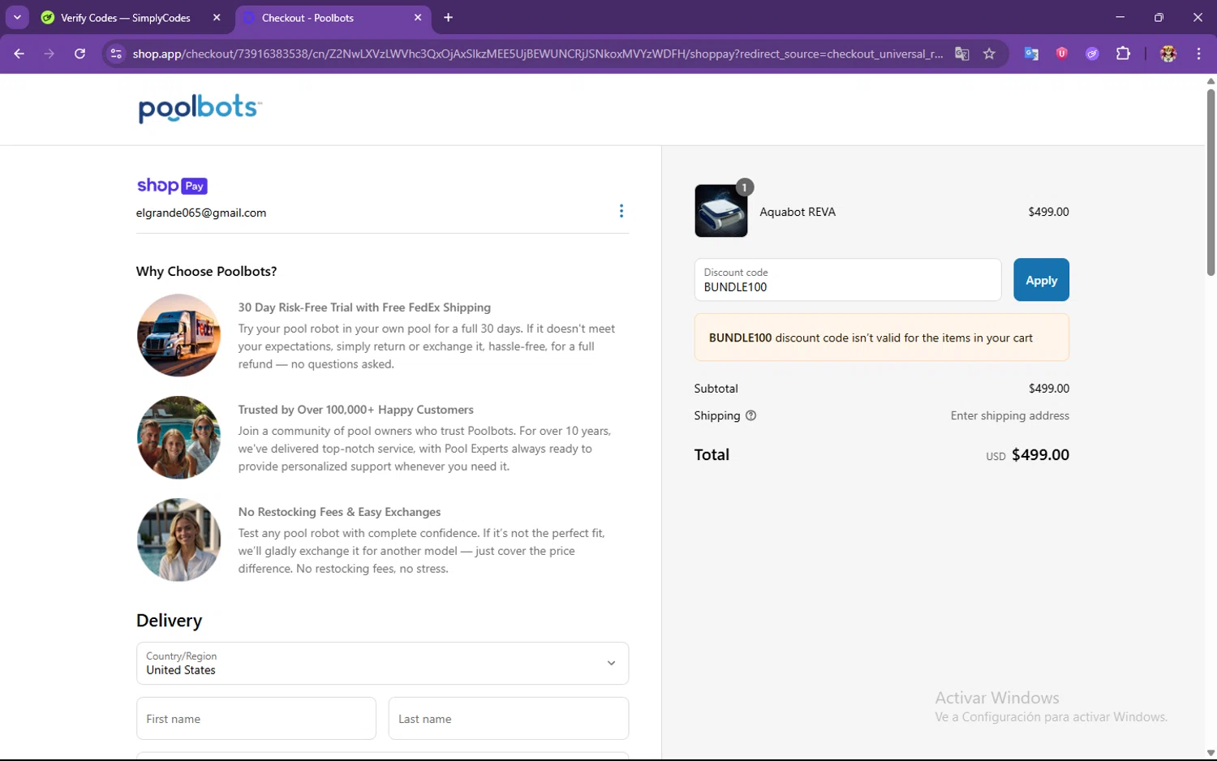Open the Google Translate extension
The width and height of the screenshot is (1217, 761).
[x=1031, y=54]
